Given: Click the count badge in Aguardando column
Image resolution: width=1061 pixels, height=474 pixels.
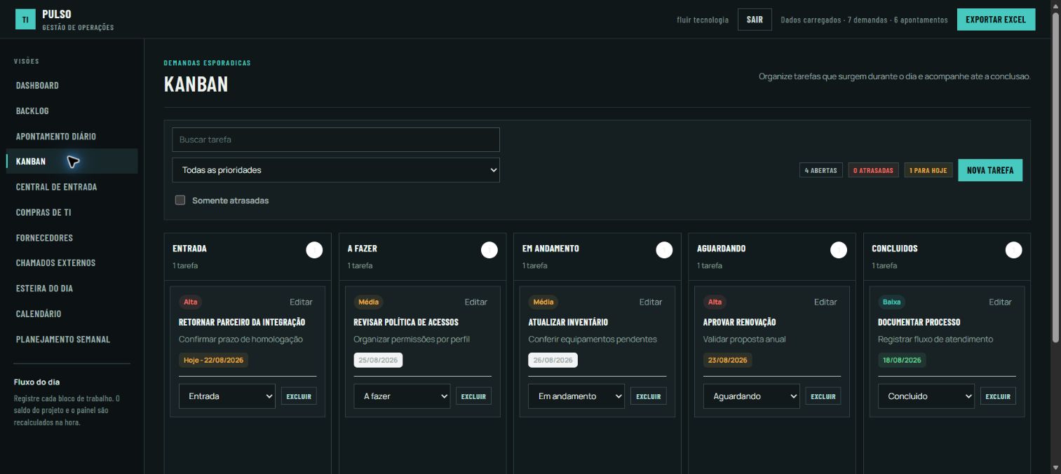Looking at the screenshot, I should (x=839, y=250).
